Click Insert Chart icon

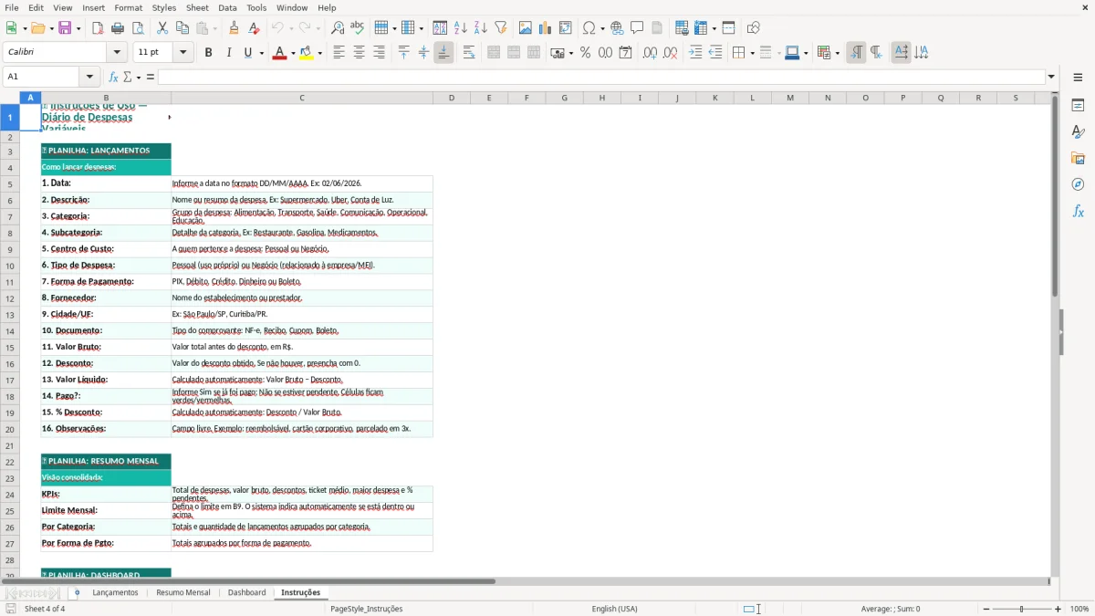[x=546, y=28]
